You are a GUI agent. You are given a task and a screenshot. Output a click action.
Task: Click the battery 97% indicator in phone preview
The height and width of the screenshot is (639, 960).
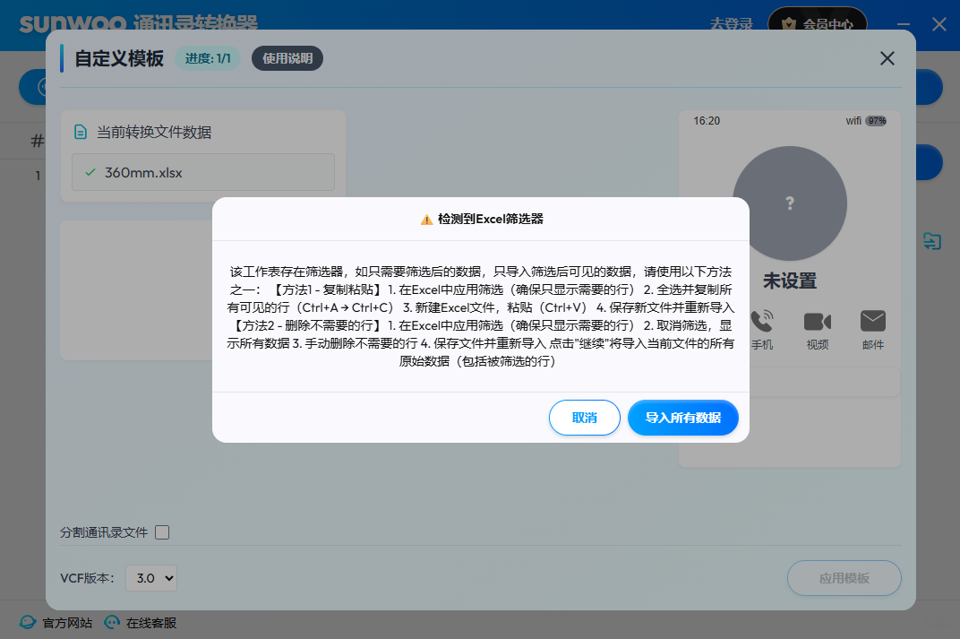point(876,121)
